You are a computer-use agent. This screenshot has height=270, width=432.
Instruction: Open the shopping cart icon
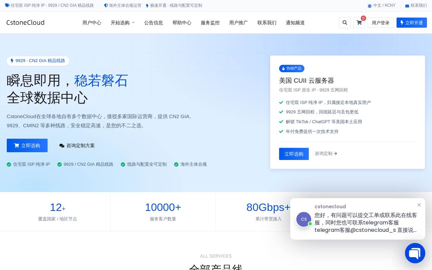tap(359, 23)
